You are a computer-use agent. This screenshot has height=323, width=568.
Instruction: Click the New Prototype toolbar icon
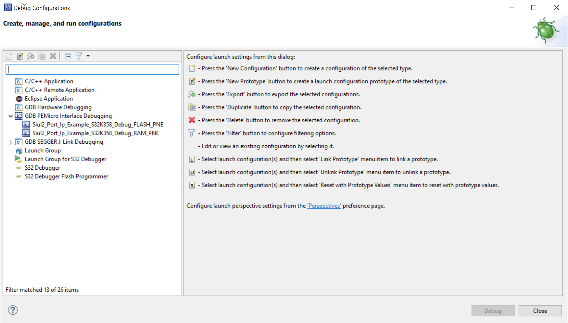click(x=20, y=56)
